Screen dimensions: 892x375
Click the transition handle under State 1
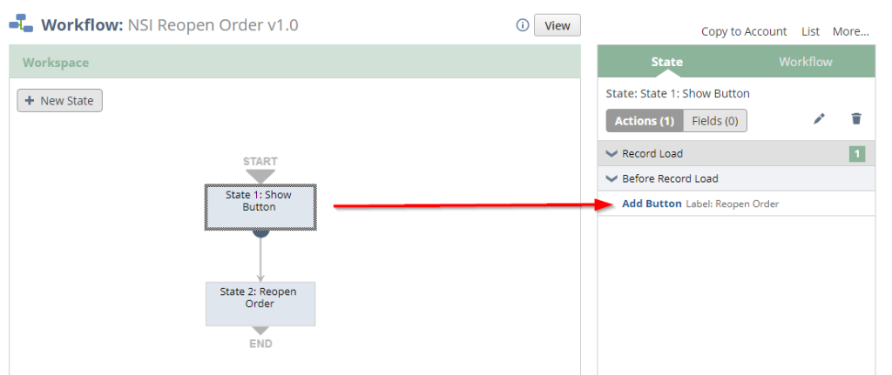coord(260,233)
